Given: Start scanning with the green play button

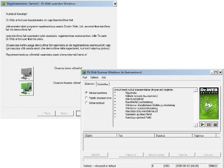Looking at the screenshot, I should tap(202, 124).
